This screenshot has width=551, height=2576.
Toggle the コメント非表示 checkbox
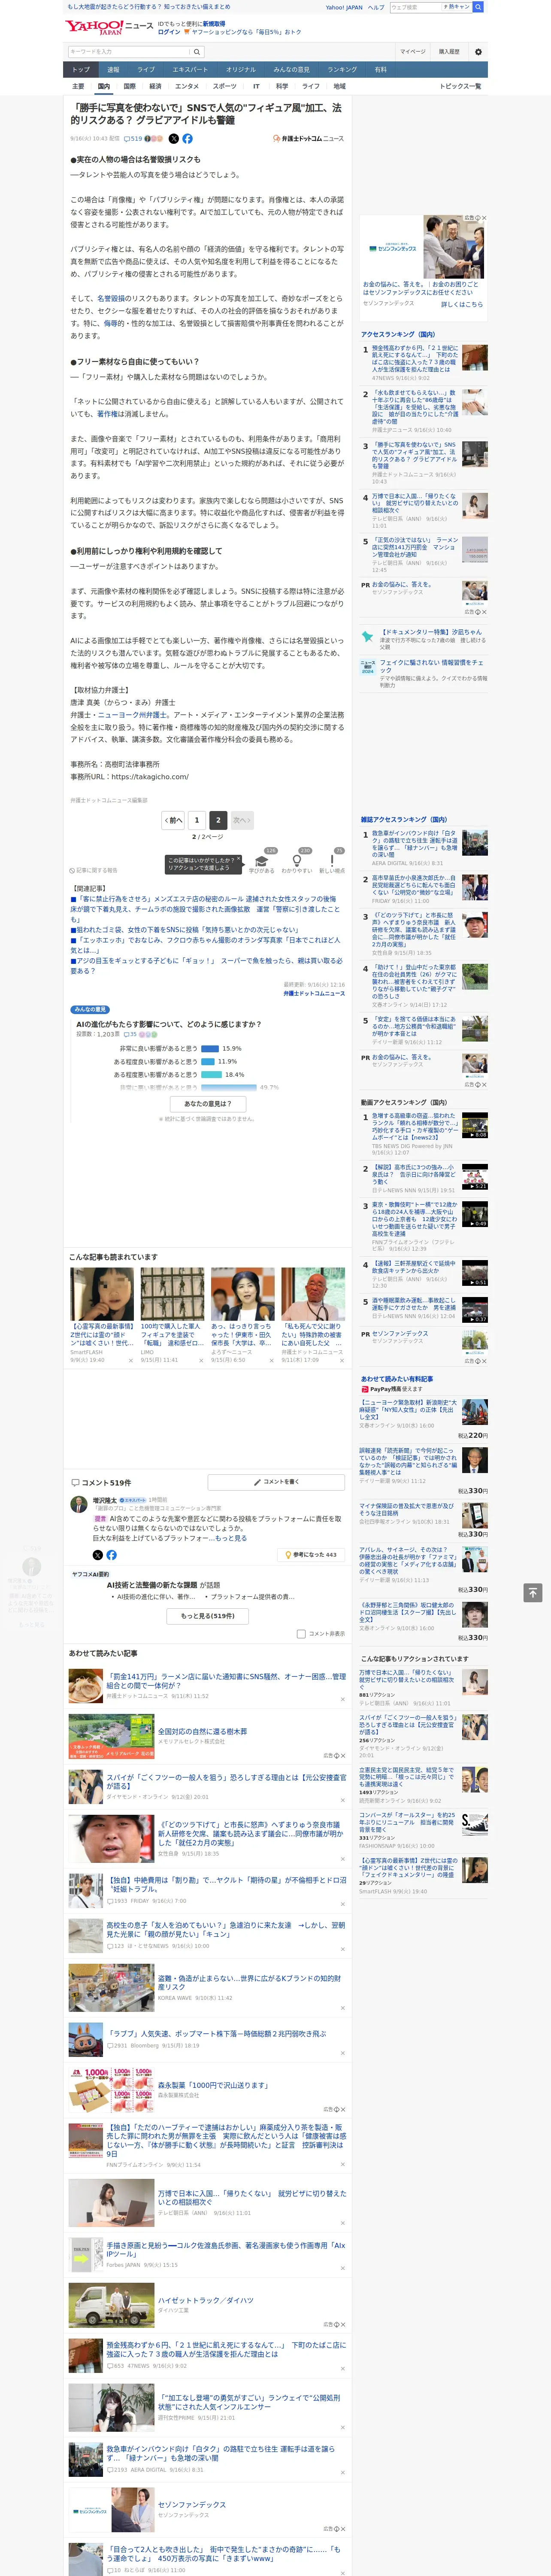point(301,1634)
